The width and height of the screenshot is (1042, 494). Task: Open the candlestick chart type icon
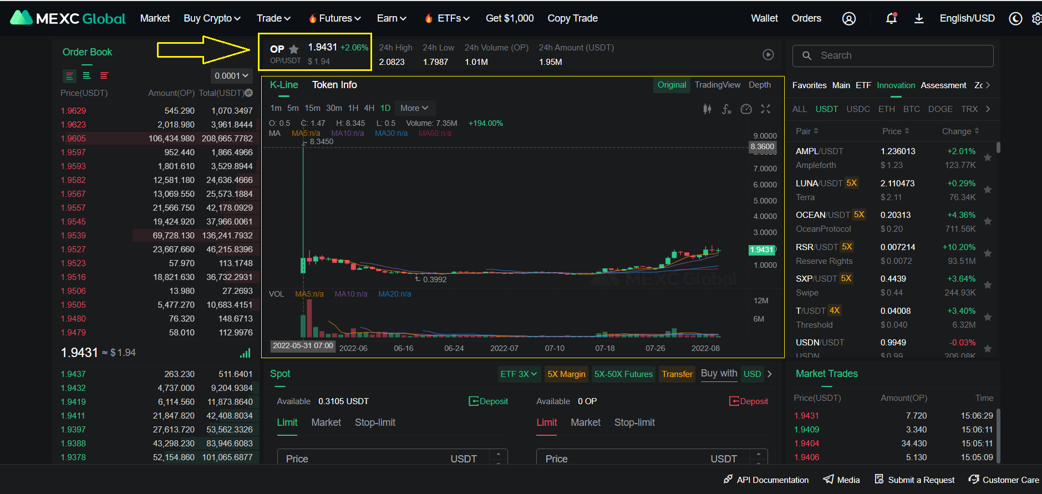point(707,109)
